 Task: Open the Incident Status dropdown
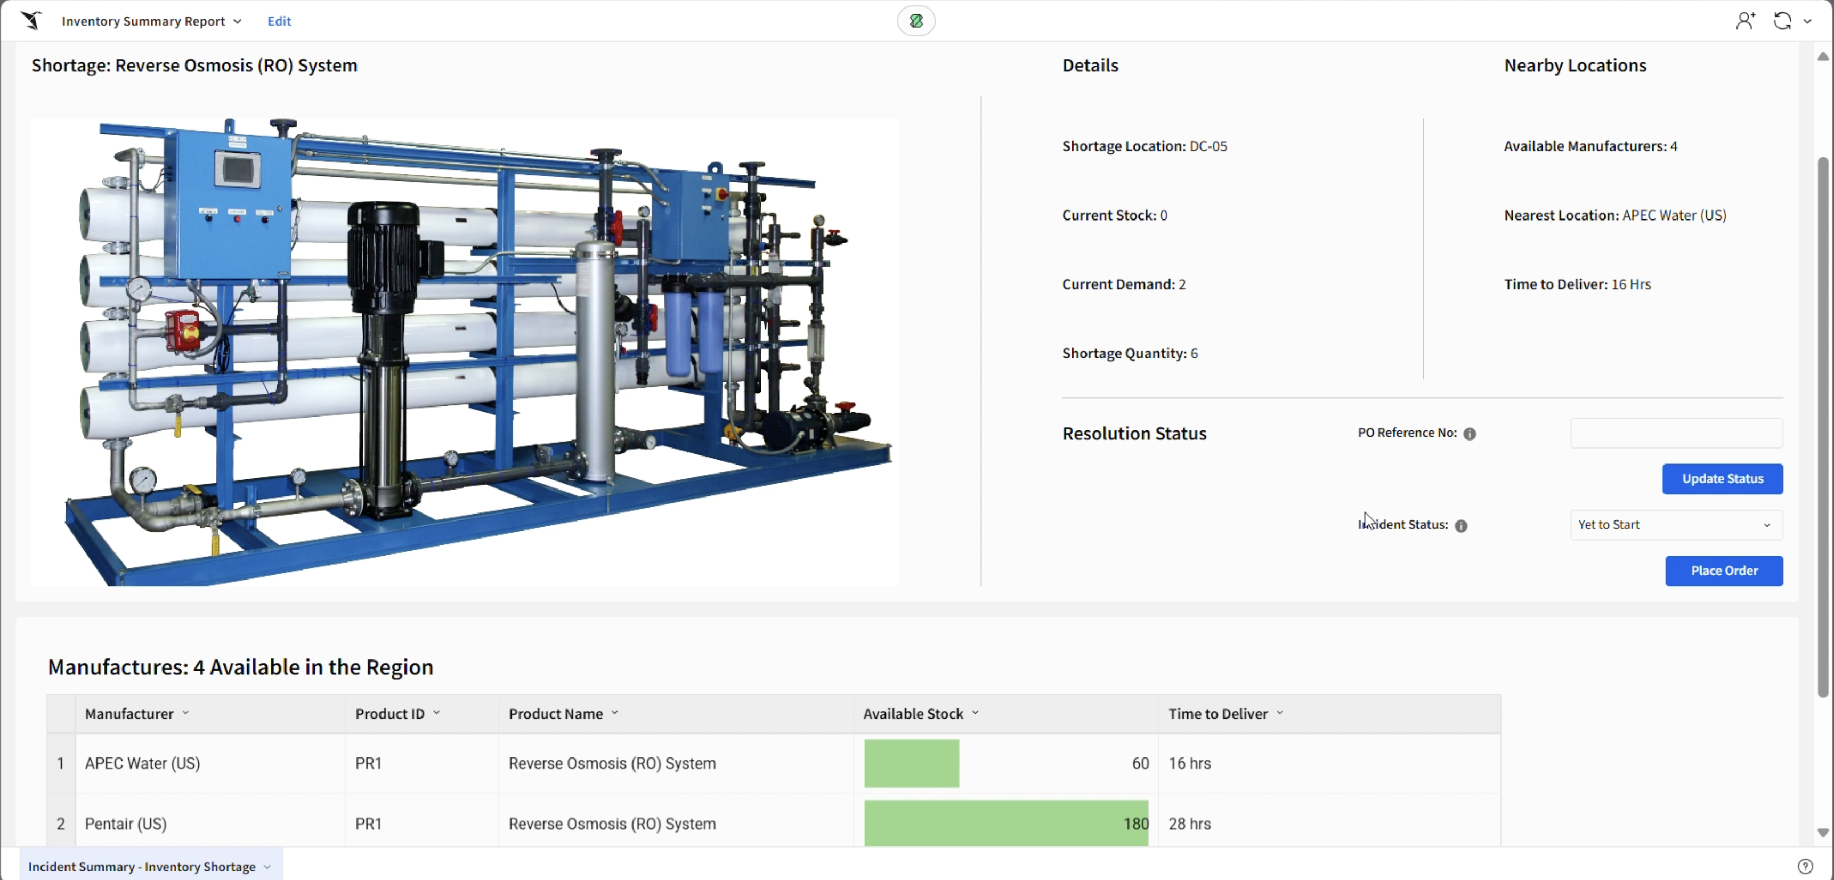pos(1676,525)
